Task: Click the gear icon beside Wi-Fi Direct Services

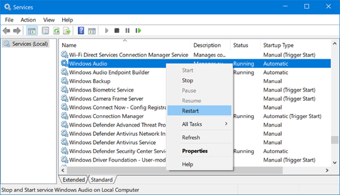Action: click(64, 55)
